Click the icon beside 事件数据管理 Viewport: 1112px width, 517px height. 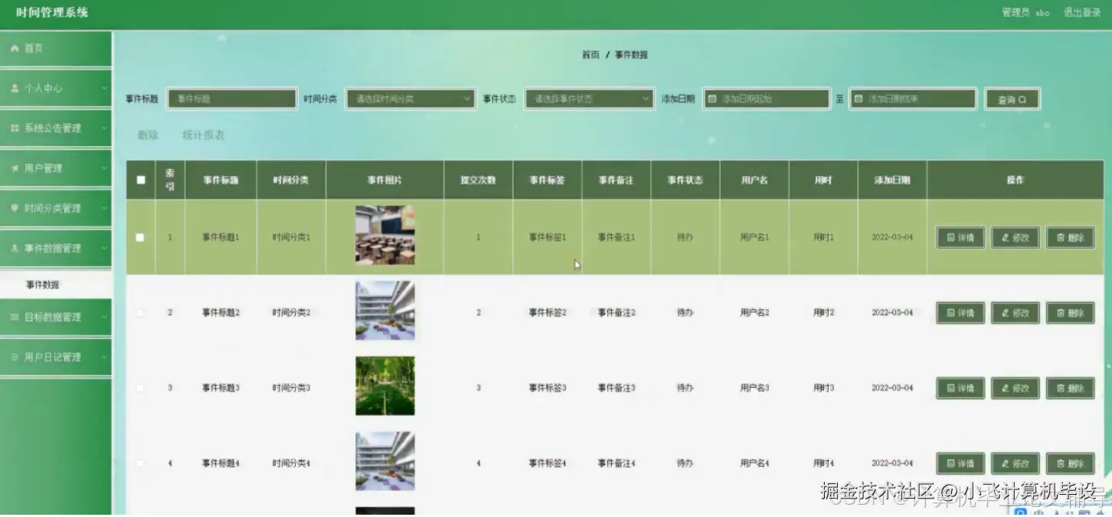click(15, 248)
